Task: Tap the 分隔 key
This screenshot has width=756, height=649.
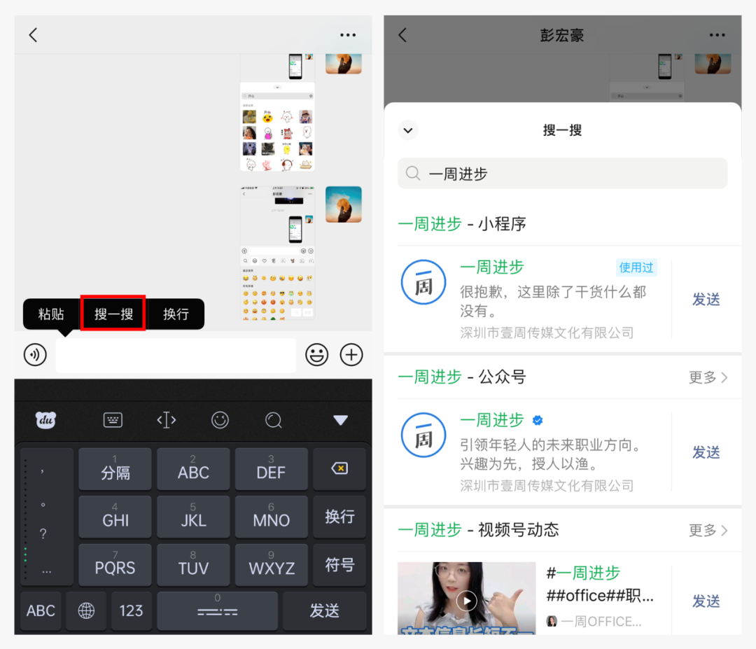Action: coord(115,468)
